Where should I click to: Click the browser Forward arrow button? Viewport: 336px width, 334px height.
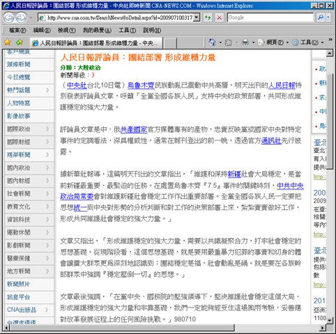point(21,17)
